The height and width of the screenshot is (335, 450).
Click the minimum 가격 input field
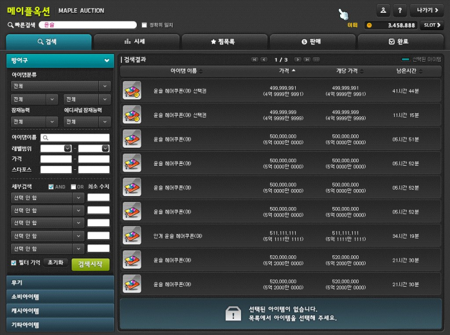[56, 159]
